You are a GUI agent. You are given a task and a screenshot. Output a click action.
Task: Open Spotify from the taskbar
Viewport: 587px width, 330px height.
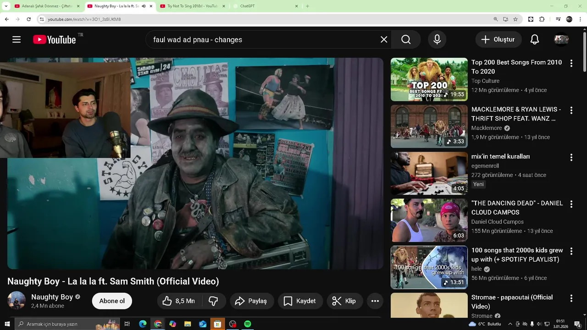click(x=248, y=324)
